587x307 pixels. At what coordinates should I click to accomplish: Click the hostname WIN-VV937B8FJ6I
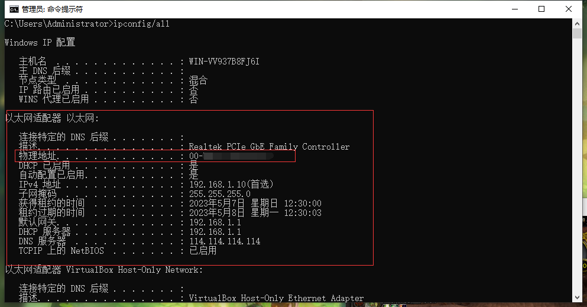tap(224, 62)
